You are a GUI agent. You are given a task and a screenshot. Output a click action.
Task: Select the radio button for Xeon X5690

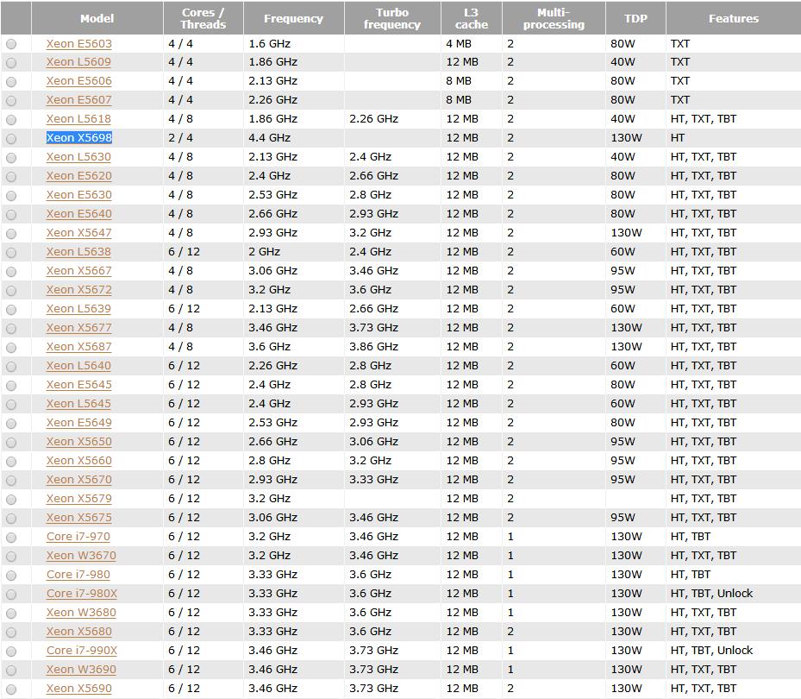point(11,690)
